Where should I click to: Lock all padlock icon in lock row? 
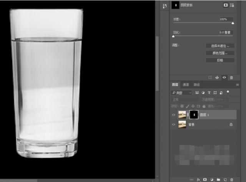(x=204, y=106)
